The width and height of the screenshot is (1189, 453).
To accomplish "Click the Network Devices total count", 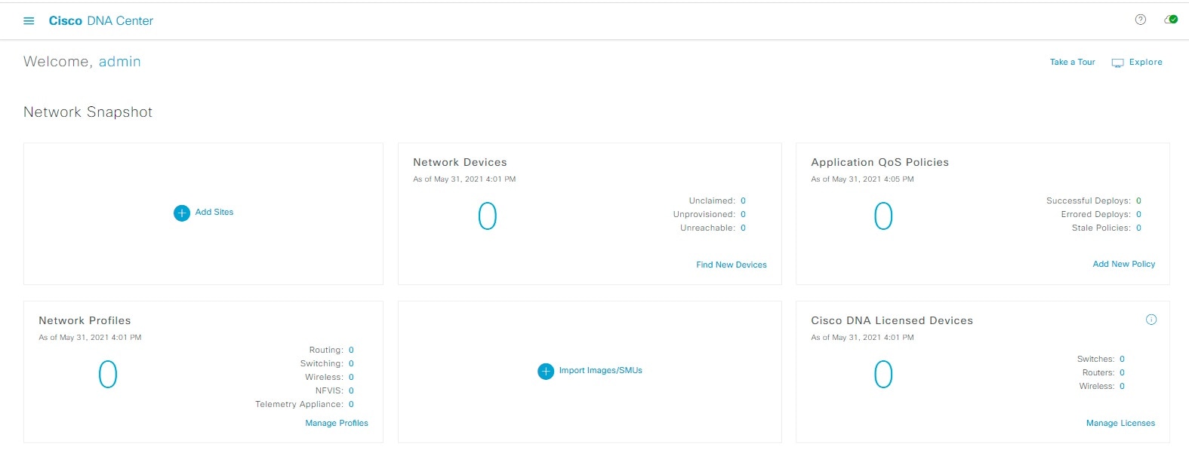I will coord(488,216).
